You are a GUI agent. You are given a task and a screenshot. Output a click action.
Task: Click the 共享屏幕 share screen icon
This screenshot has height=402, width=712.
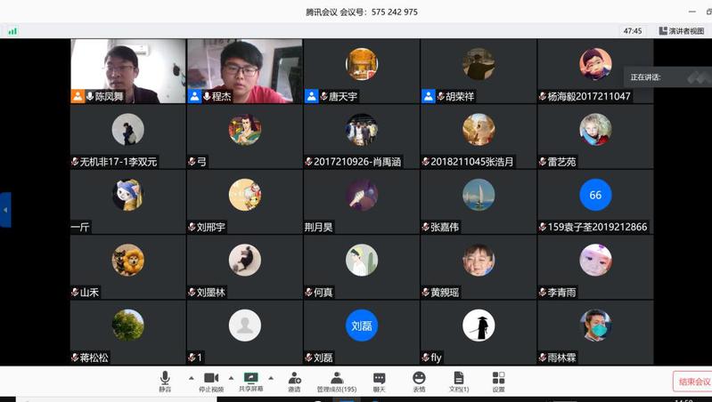point(250,382)
